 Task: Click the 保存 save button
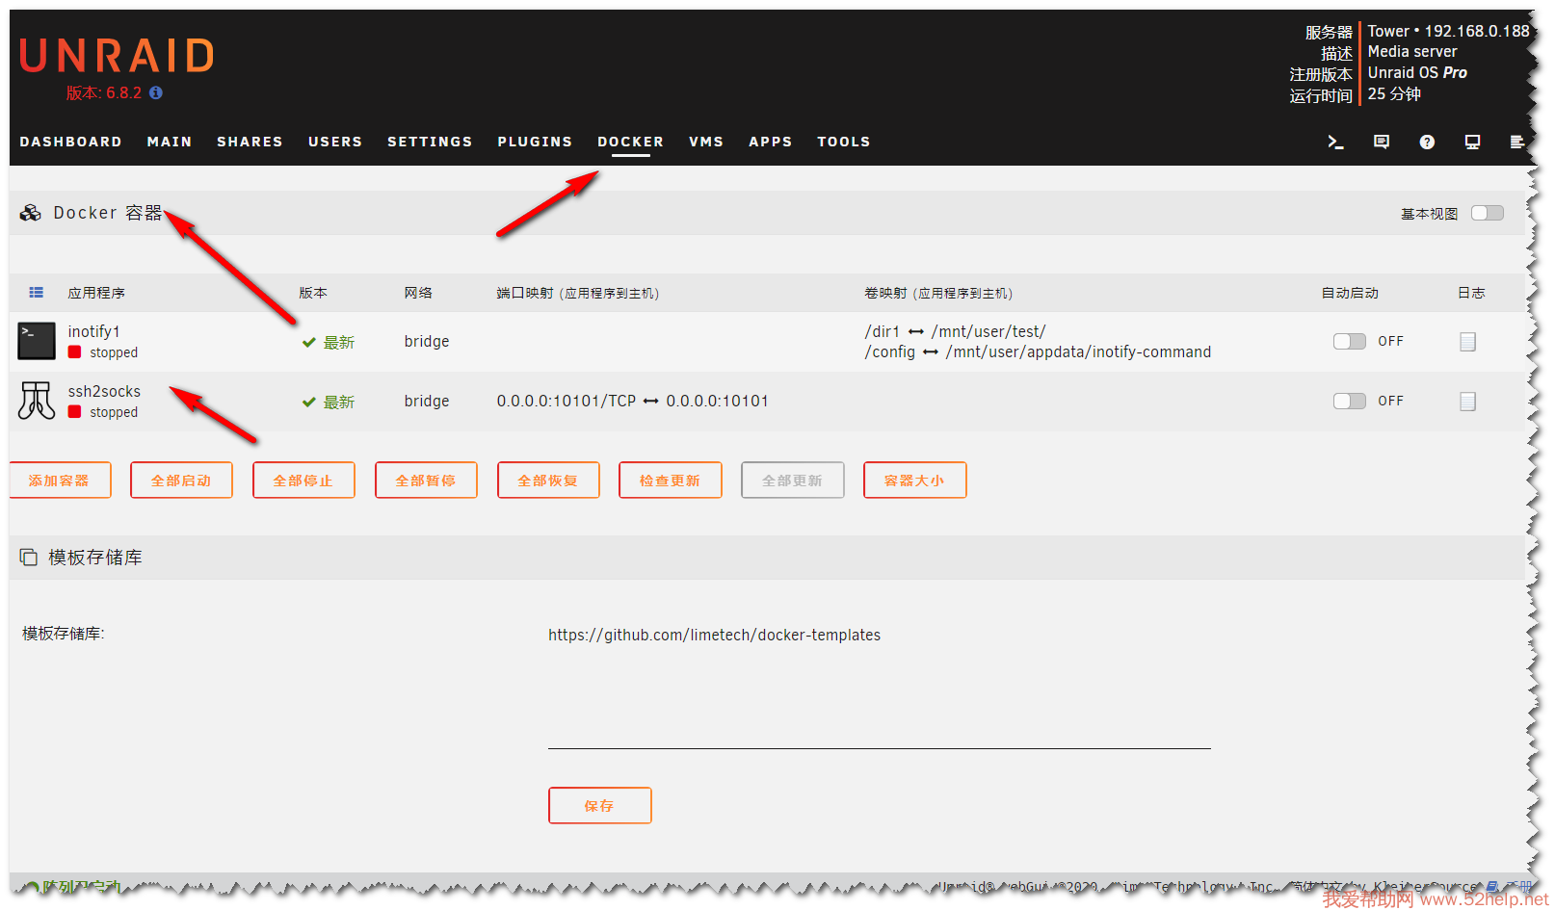tap(599, 806)
